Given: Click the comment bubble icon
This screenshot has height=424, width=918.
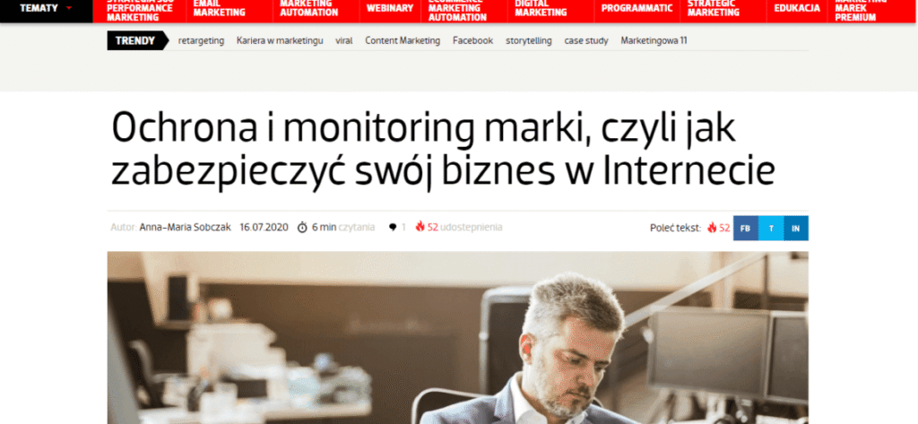Looking at the screenshot, I should pyautogui.click(x=393, y=227).
